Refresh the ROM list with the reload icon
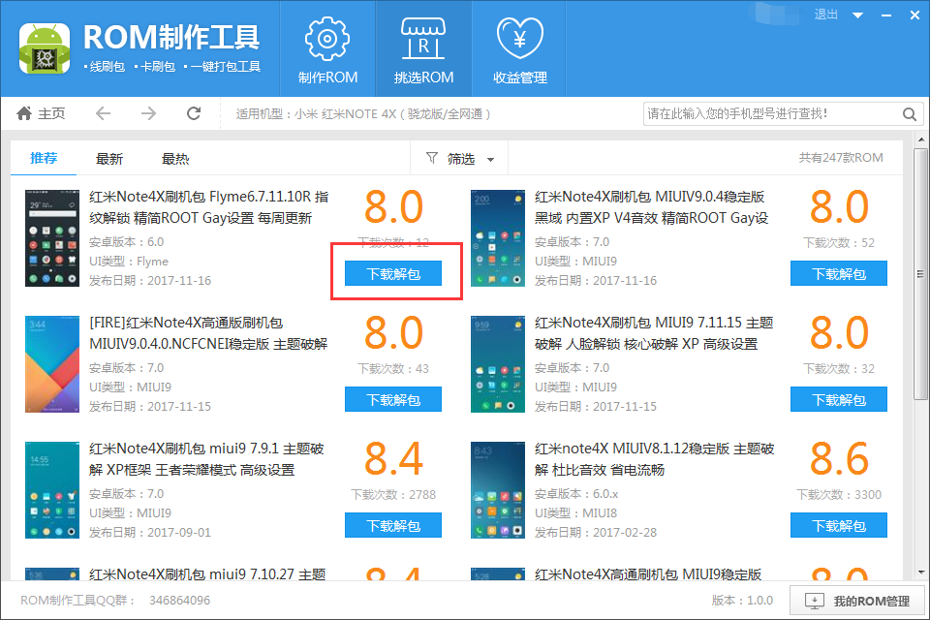 click(x=193, y=113)
